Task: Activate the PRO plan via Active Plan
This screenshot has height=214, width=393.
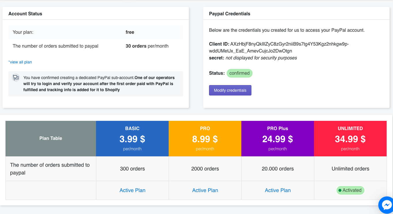Action: 205,190
